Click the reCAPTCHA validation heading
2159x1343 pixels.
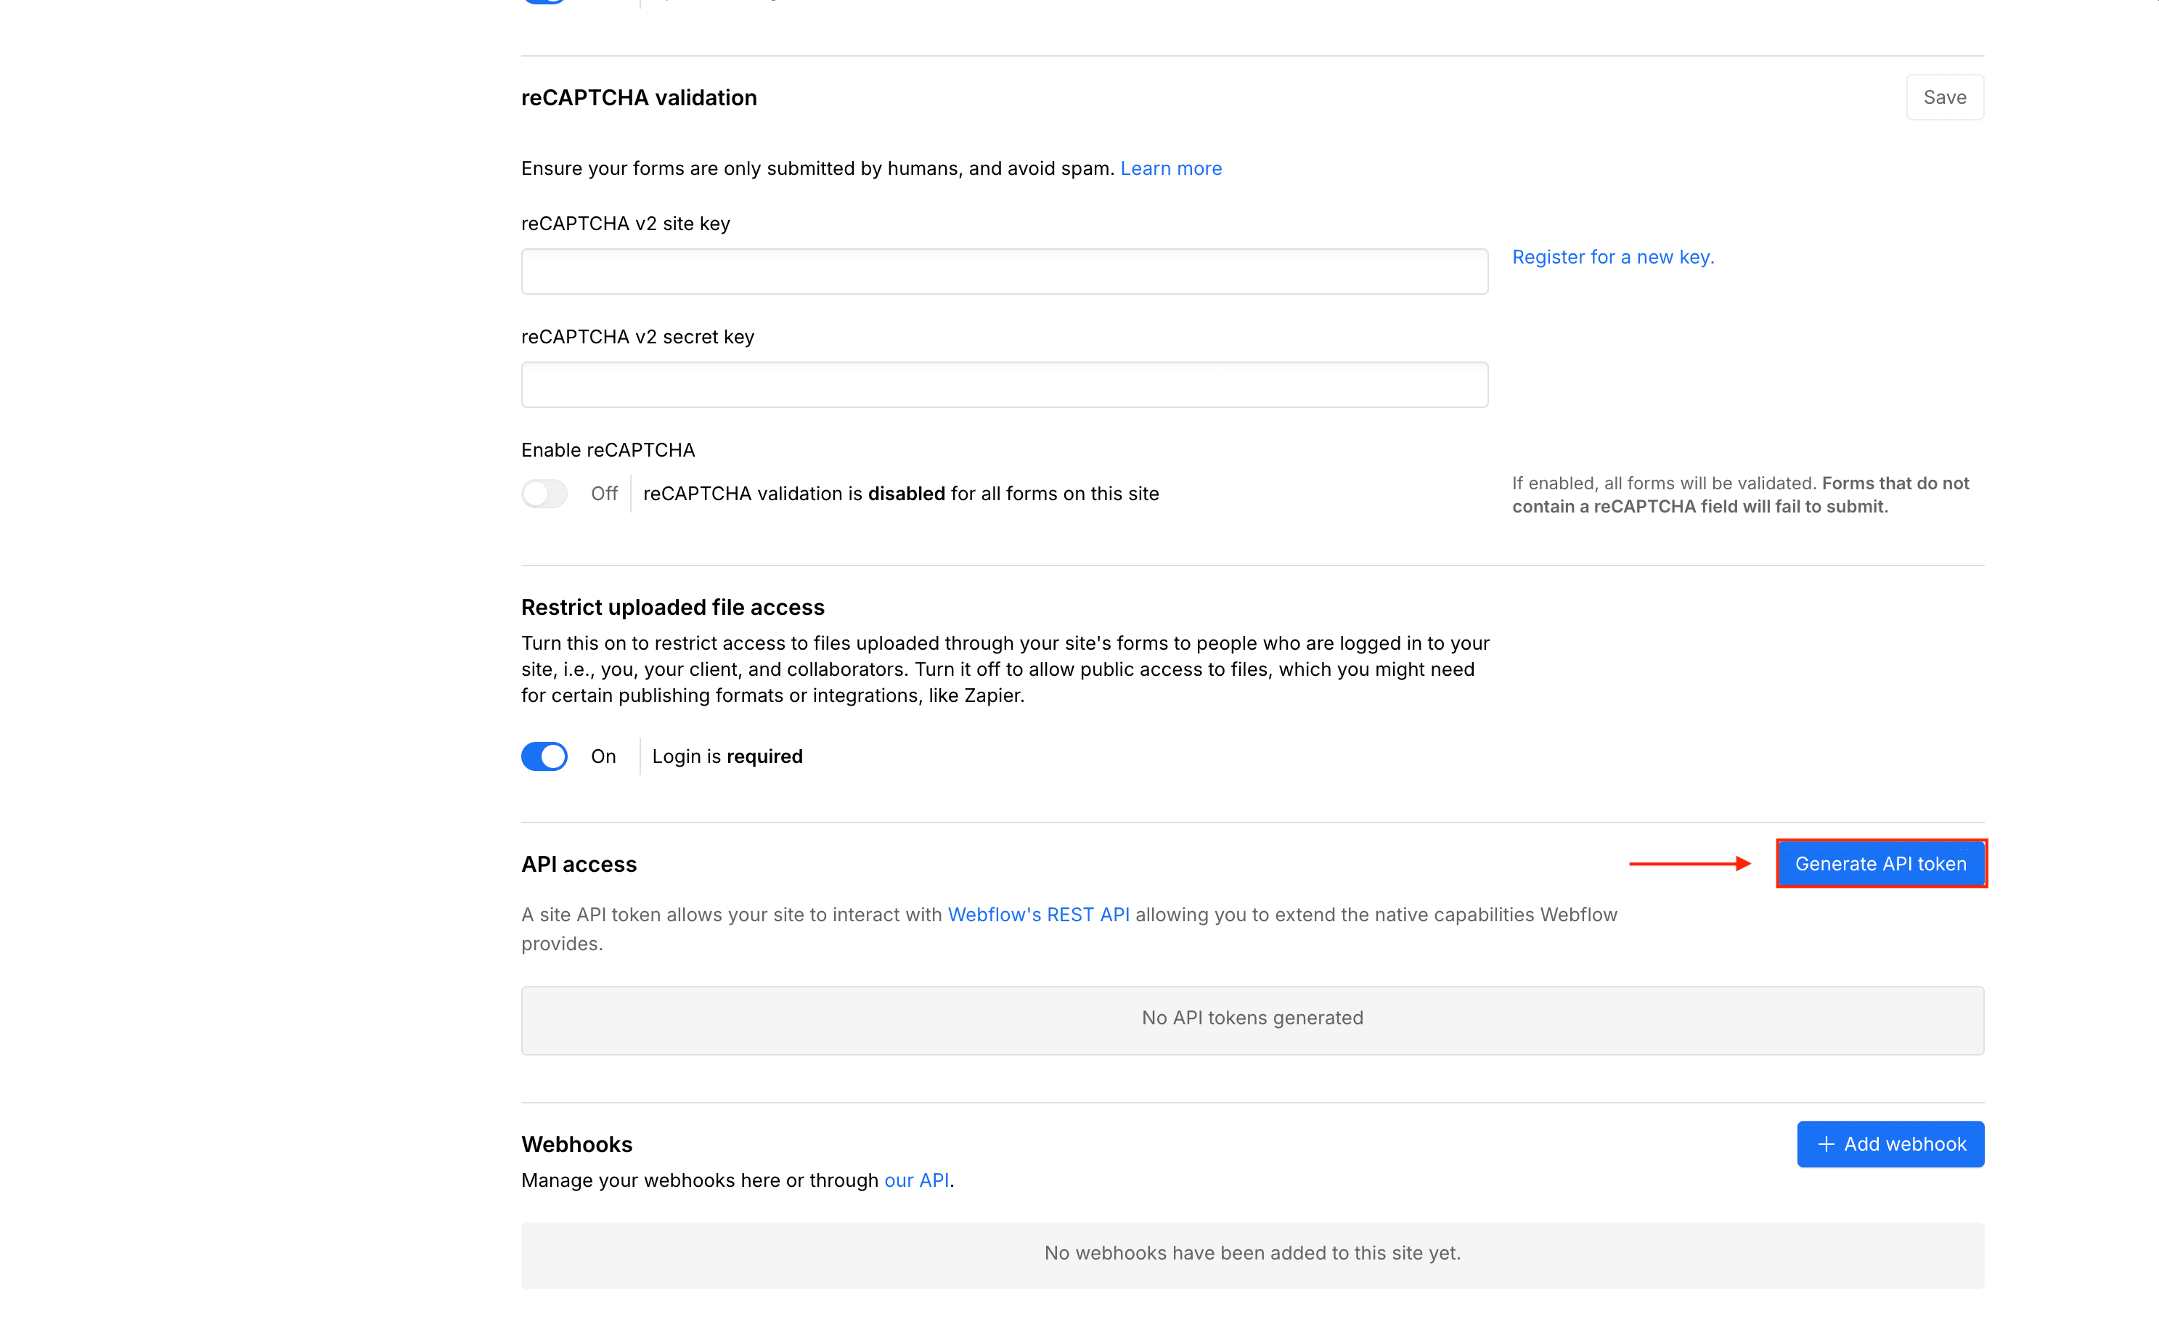(639, 97)
